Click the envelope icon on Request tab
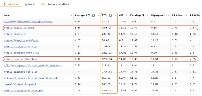Viewport: 202px width, 96px height. point(42,4)
